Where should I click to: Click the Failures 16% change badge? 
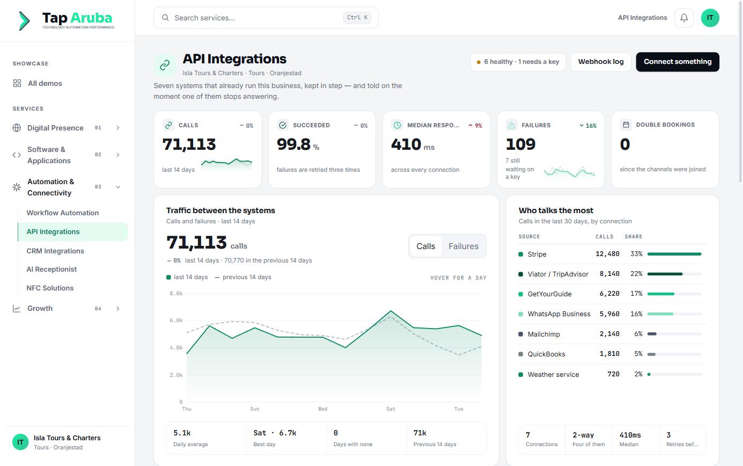click(588, 126)
